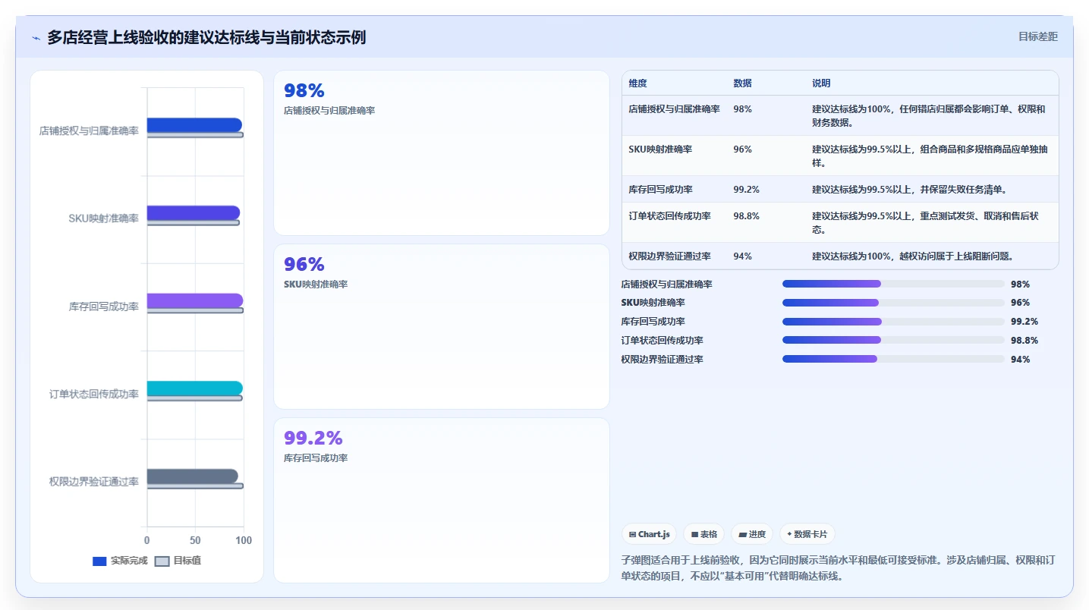
Task: Click the x-axis tick label 50
Action: pos(195,540)
